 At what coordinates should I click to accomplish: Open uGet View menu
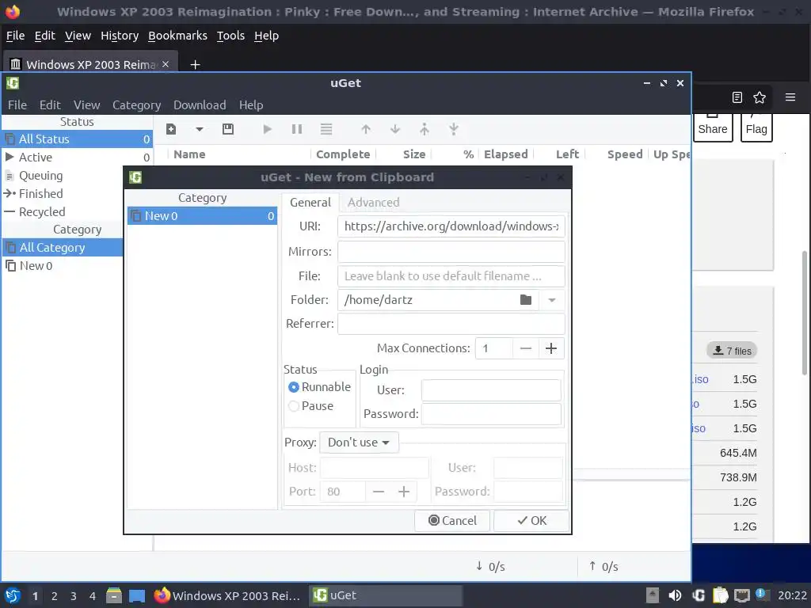tap(86, 105)
